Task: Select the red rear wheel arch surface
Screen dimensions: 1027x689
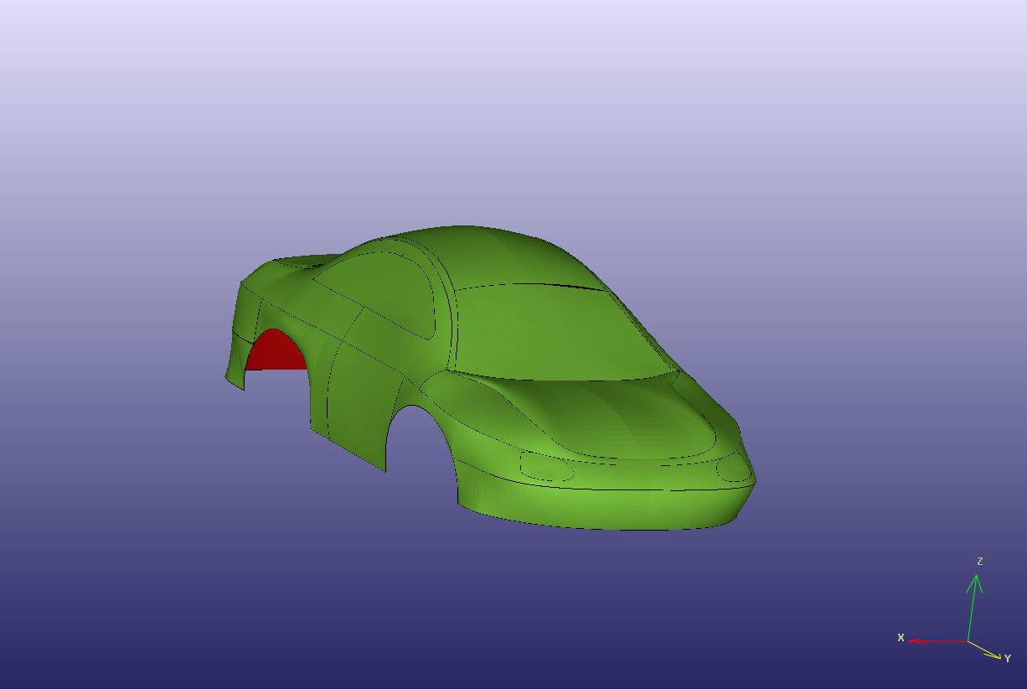Action: point(275,352)
